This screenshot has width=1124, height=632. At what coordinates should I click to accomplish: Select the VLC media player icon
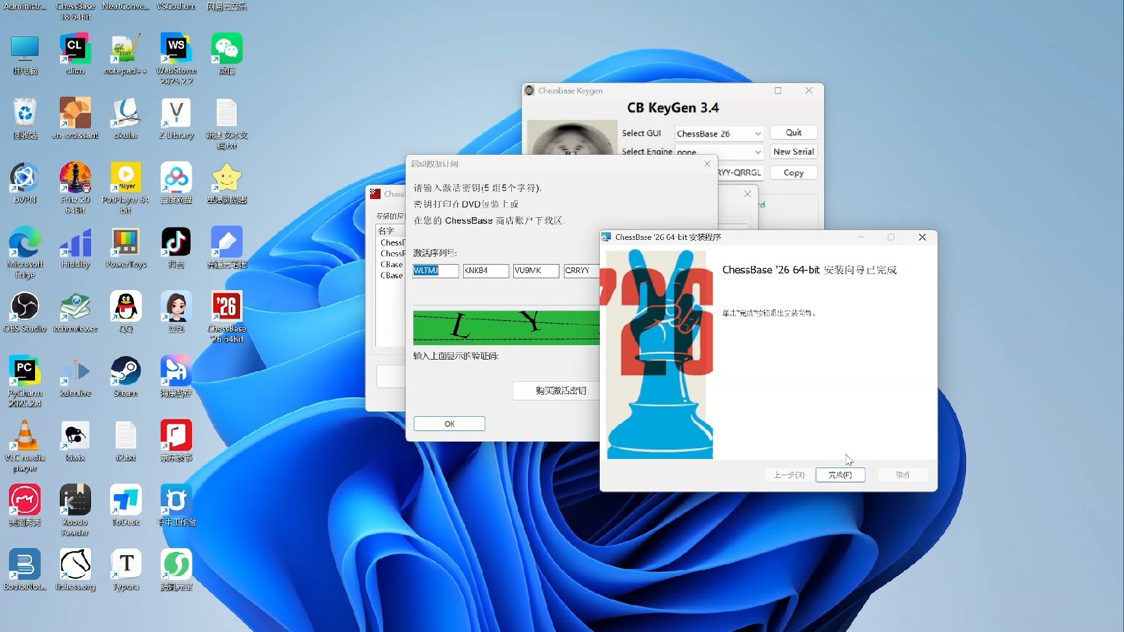click(x=25, y=445)
